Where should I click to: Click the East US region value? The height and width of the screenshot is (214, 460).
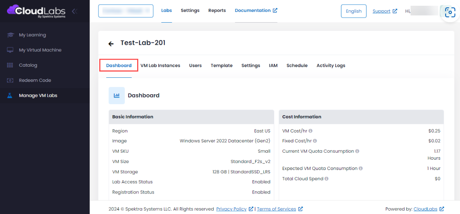[x=262, y=131]
